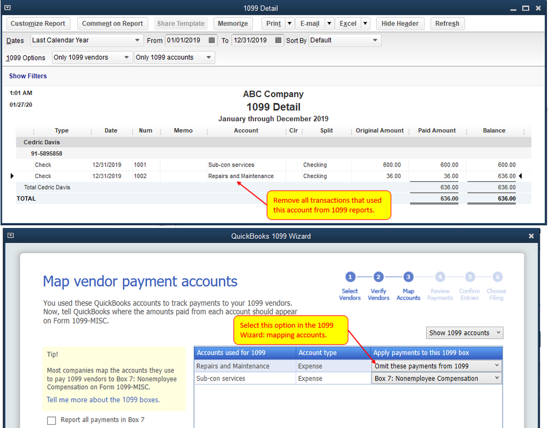Click the Account column header in report
This screenshot has width=548, height=428.
tap(246, 130)
